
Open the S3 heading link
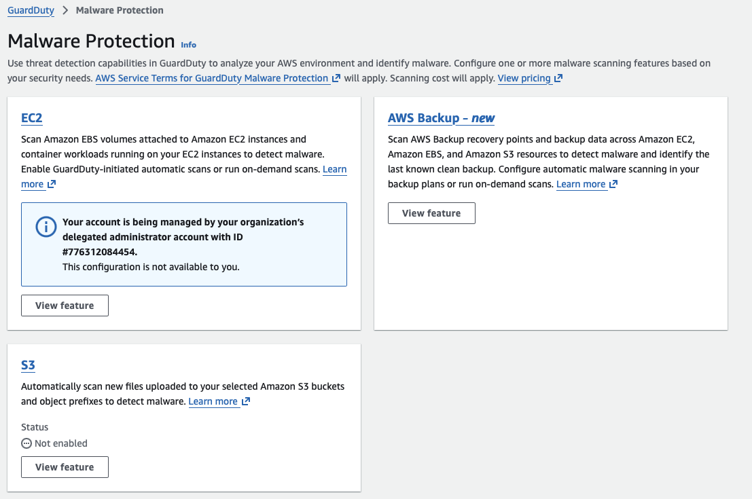click(x=28, y=365)
